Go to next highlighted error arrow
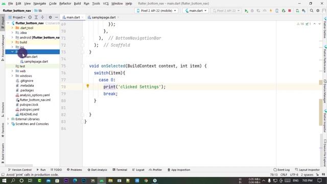The height and width of the screenshot is (184, 327). pos(319,24)
